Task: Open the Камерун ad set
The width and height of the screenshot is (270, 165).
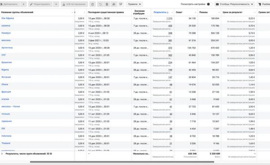Action: point(6,33)
